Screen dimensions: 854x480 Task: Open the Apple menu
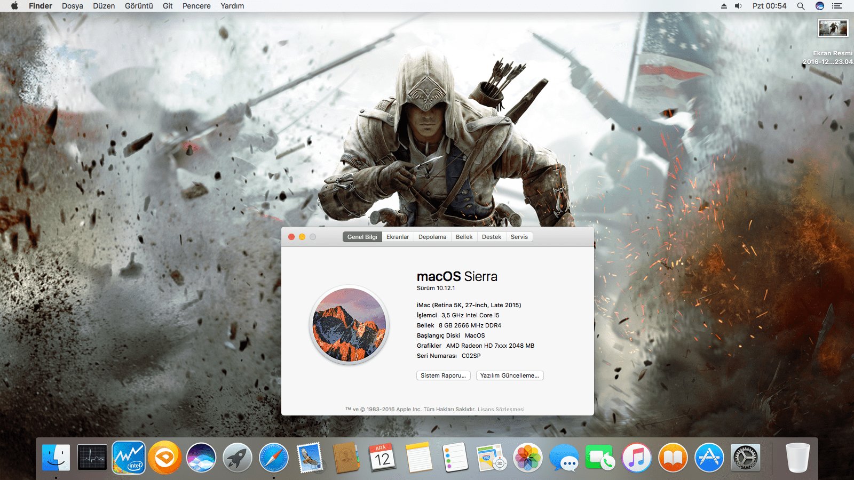(x=14, y=6)
